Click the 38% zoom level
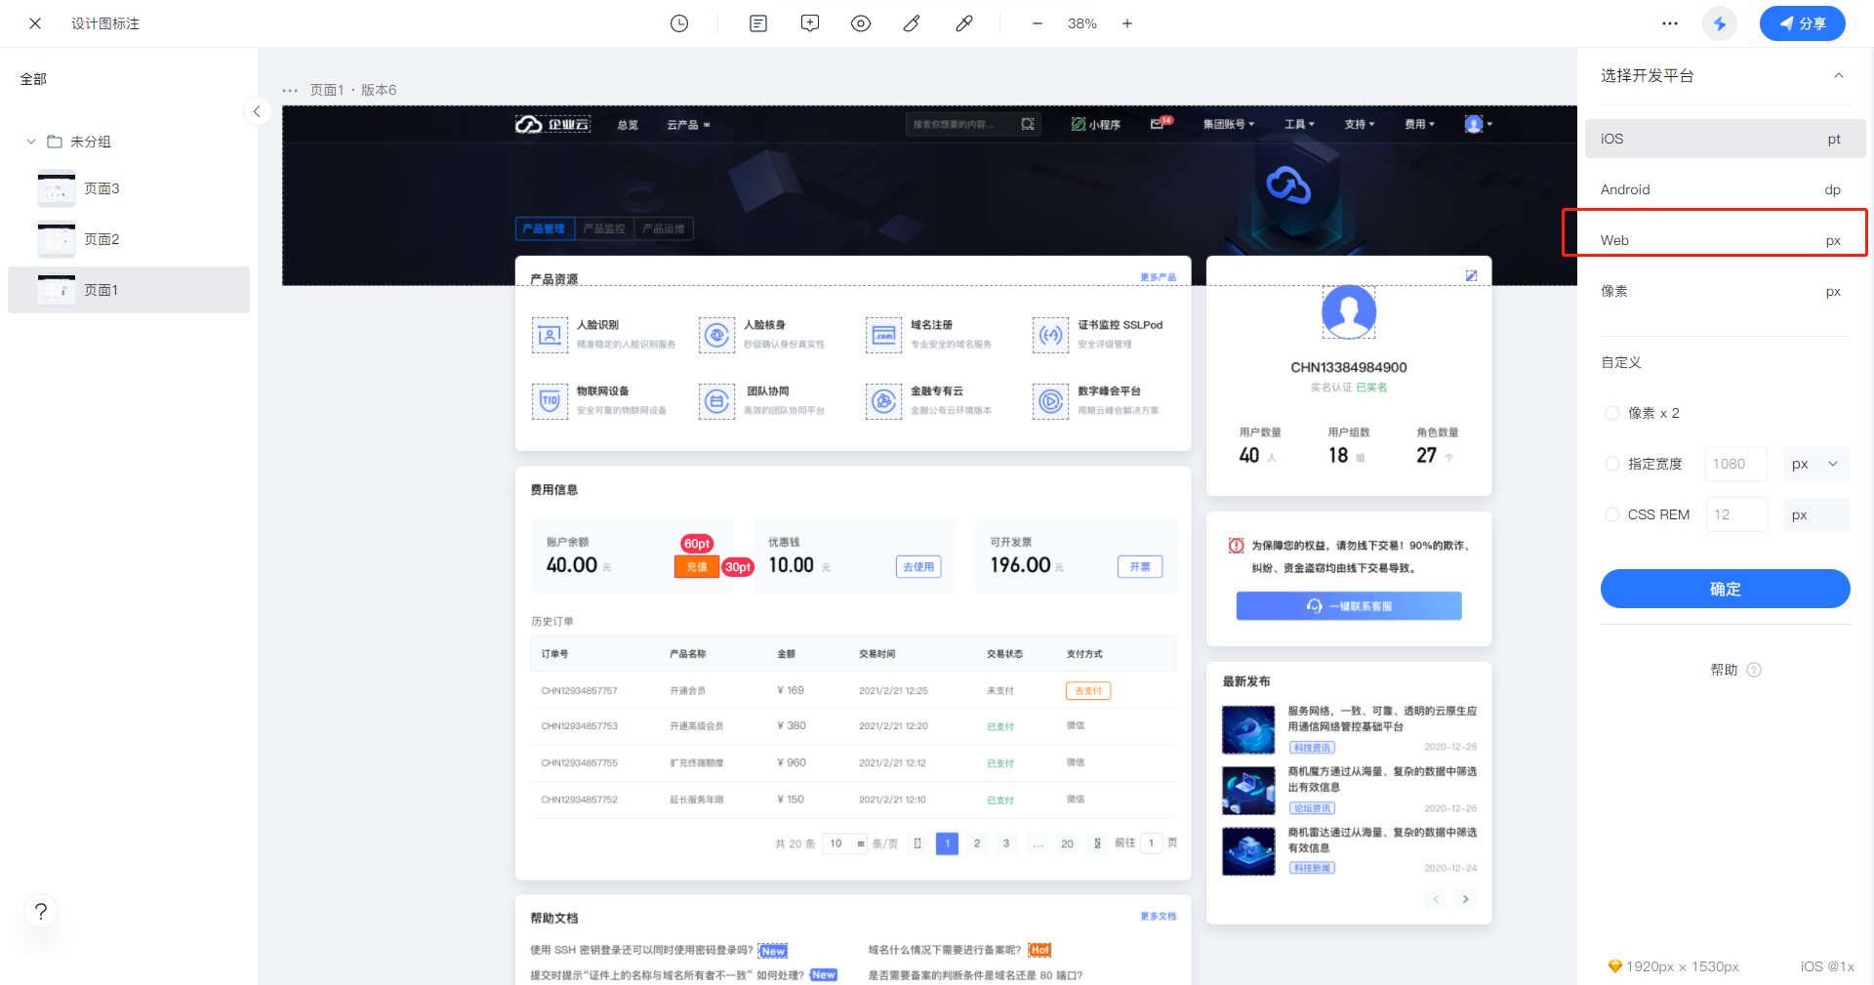This screenshot has width=1874, height=985. pos(1082,23)
